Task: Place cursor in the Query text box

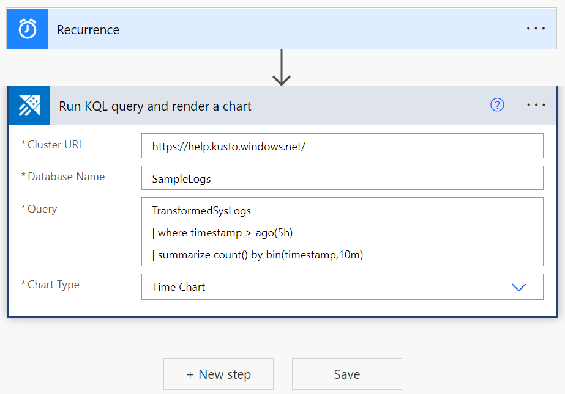Action: (342, 232)
